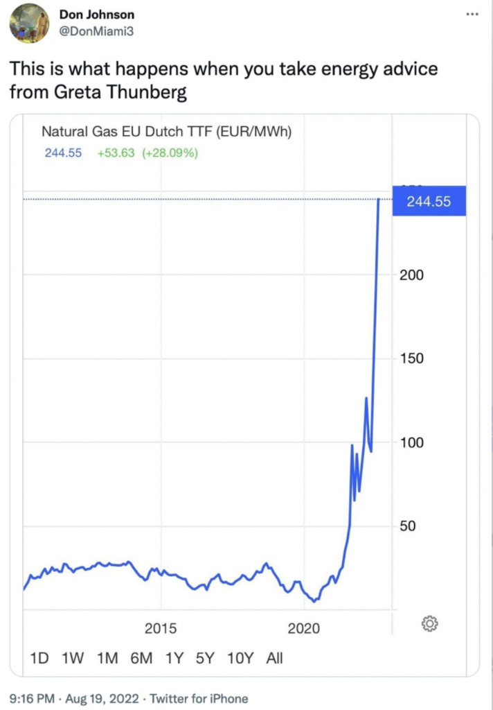Open the three-dot more options menu
This screenshot has height=710, width=493.
[472, 13]
